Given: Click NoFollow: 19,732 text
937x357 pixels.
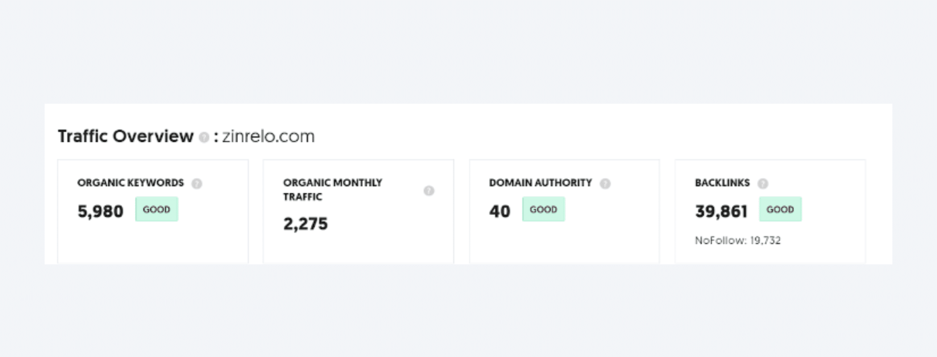Looking at the screenshot, I should click(738, 241).
